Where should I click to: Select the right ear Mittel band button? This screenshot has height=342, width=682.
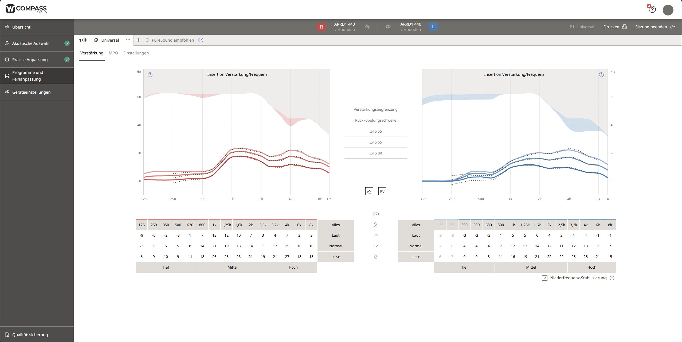[232, 267]
